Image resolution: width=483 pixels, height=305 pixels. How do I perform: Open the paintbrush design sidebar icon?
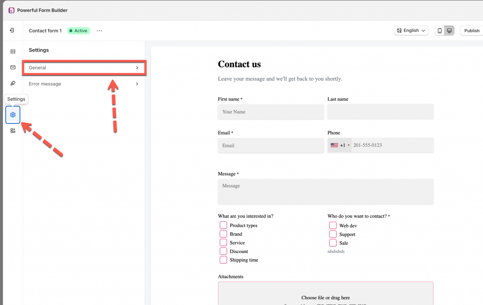[13, 84]
